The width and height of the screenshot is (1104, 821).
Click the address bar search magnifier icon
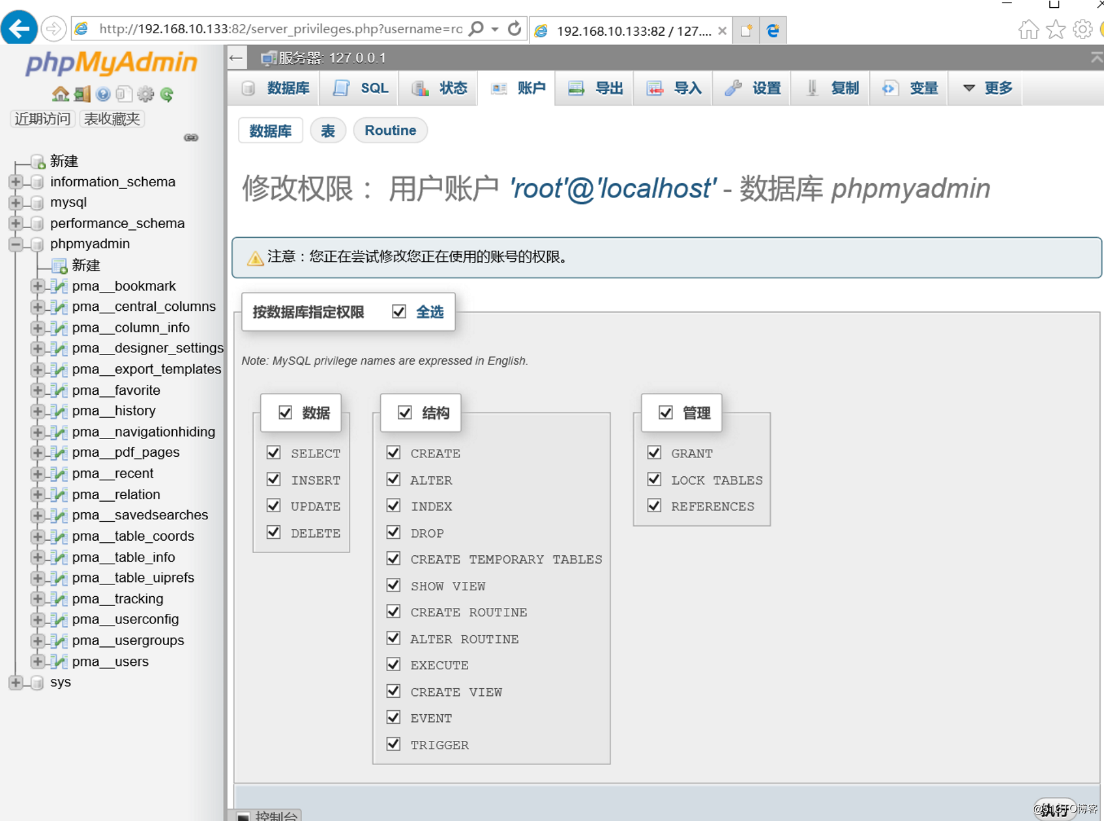click(477, 29)
